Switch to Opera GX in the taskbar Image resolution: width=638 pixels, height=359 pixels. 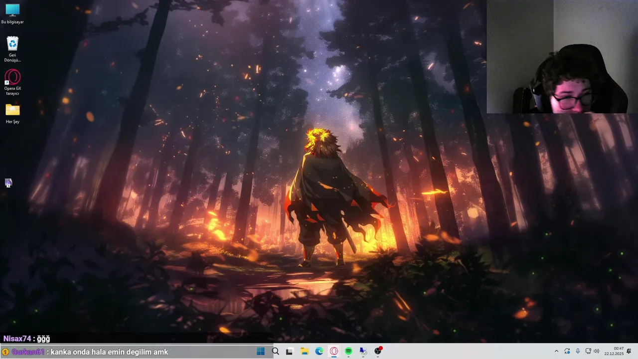(334, 351)
